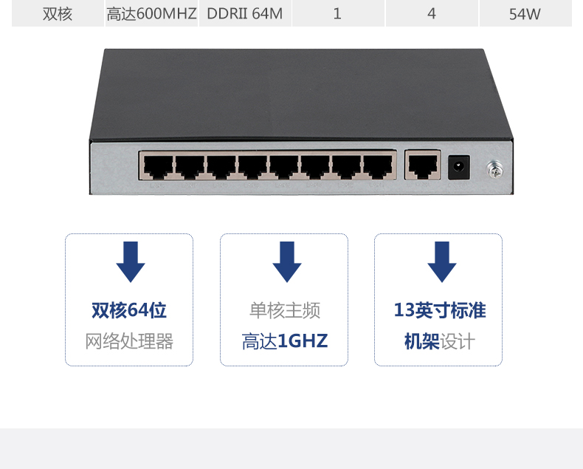The width and height of the screenshot is (583, 469).
Task: Click the 54W table cell
Action: [525, 13]
